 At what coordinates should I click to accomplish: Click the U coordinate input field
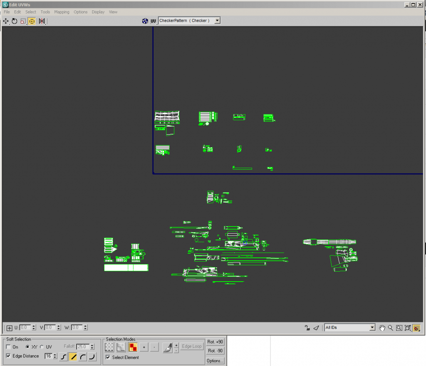pyautogui.click(x=25, y=328)
